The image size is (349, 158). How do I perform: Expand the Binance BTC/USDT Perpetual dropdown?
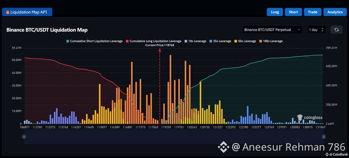point(272,30)
